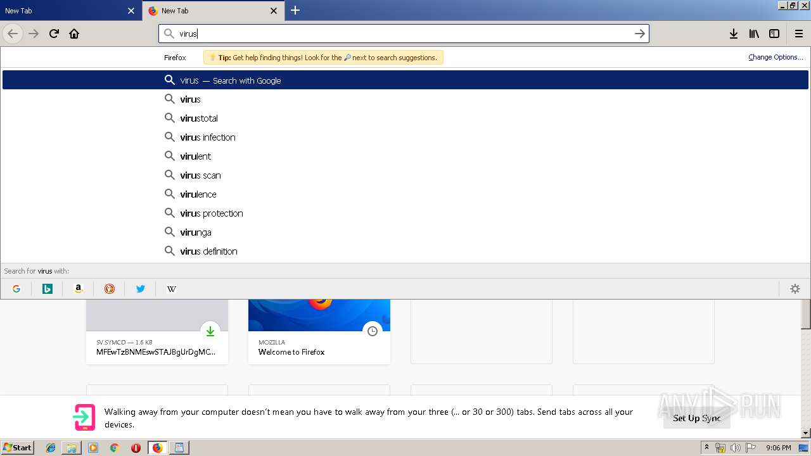Search virus with the Wikipedia engine icon
The height and width of the screenshot is (456, 811).
click(172, 289)
